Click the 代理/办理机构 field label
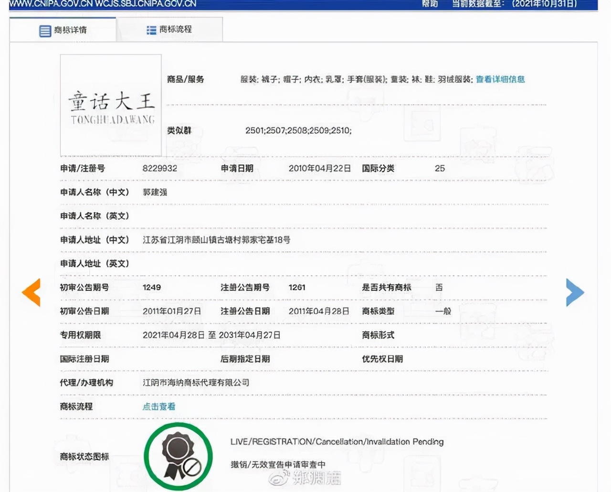The width and height of the screenshot is (611, 492). 86,383
